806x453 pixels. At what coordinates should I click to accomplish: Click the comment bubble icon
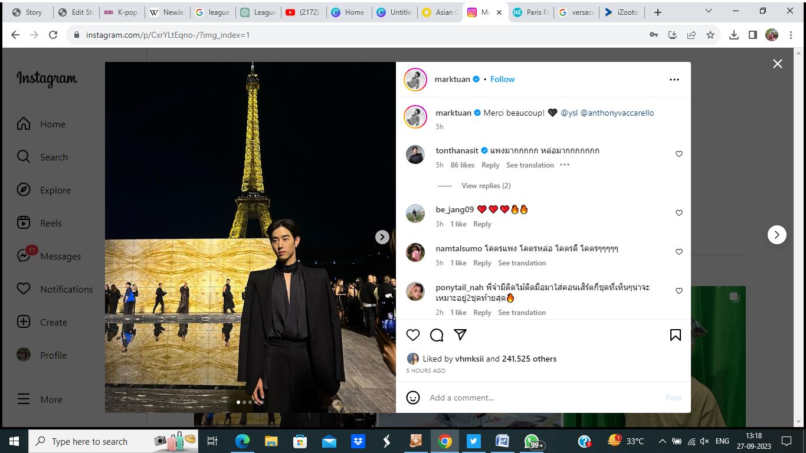pos(437,335)
